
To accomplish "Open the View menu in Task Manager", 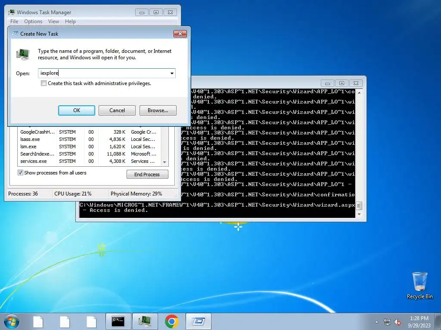I will (53, 21).
